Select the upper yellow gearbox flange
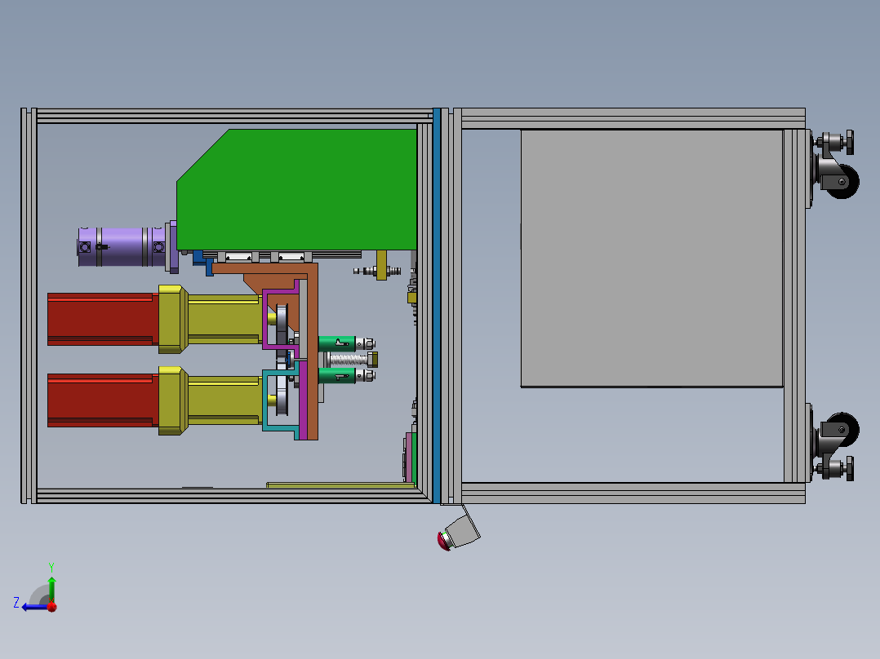 tap(173, 319)
